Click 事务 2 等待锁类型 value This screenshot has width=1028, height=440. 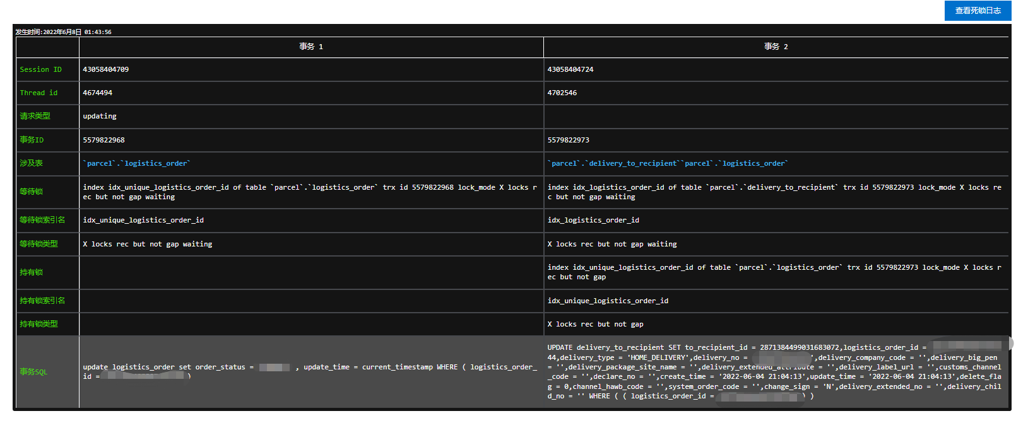612,244
